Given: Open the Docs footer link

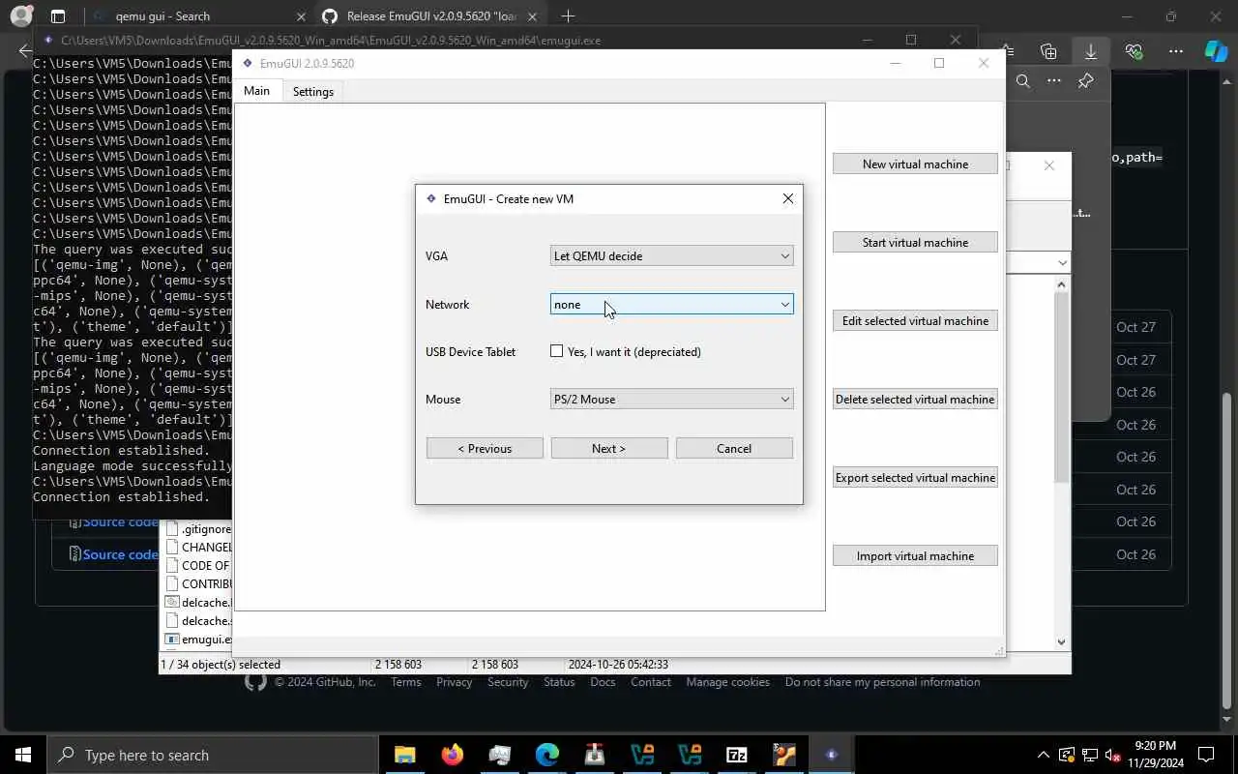Looking at the screenshot, I should (603, 682).
